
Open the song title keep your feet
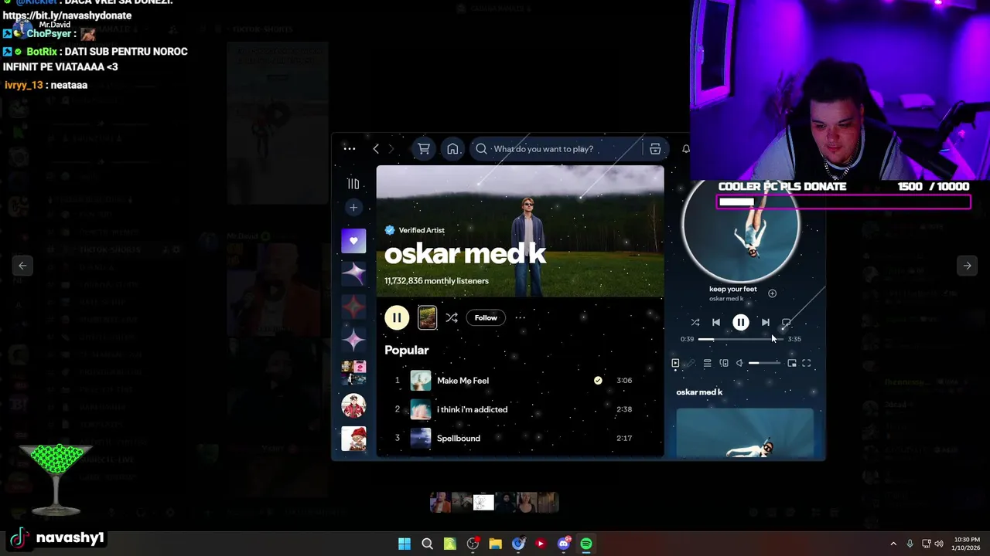(733, 289)
